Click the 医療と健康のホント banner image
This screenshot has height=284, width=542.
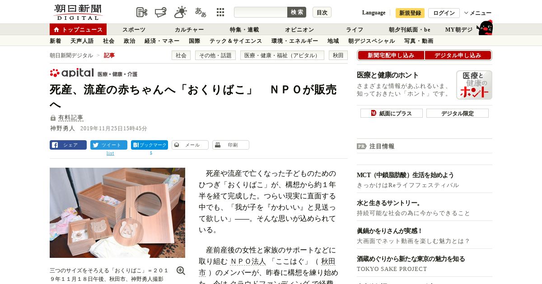[x=474, y=85]
